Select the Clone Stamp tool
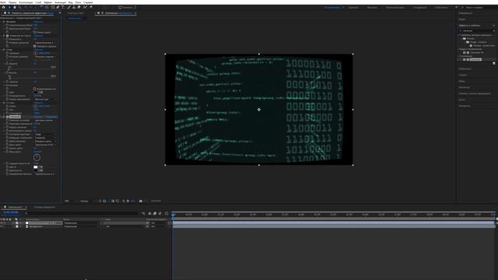Viewport: 498px width, 280px height. pyautogui.click(x=74, y=7)
